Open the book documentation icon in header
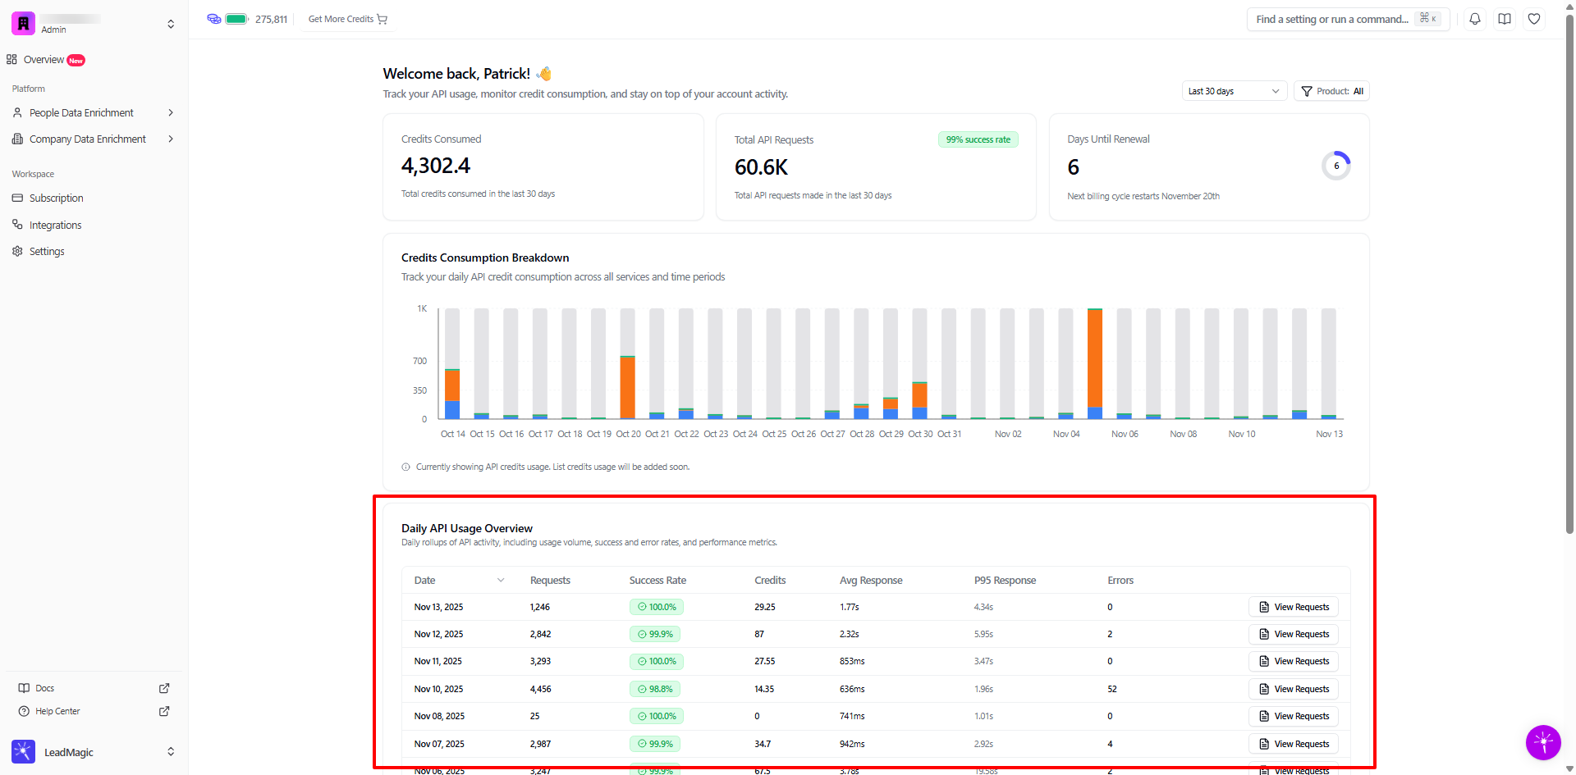1576x775 pixels. point(1504,19)
